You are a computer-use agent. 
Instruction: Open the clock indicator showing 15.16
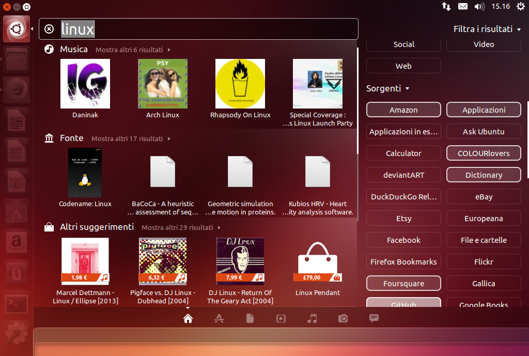pos(501,6)
